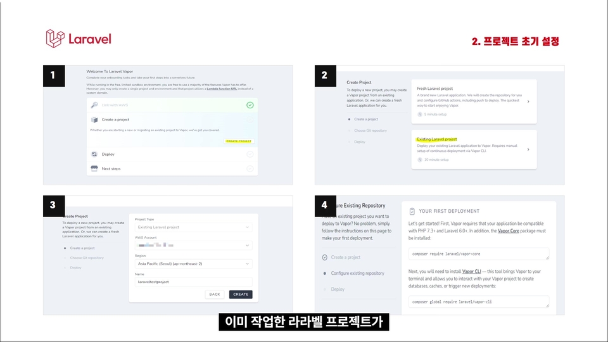Click the highlighted CREATE PROJECT button
This screenshot has width=608, height=342.
coord(239,141)
